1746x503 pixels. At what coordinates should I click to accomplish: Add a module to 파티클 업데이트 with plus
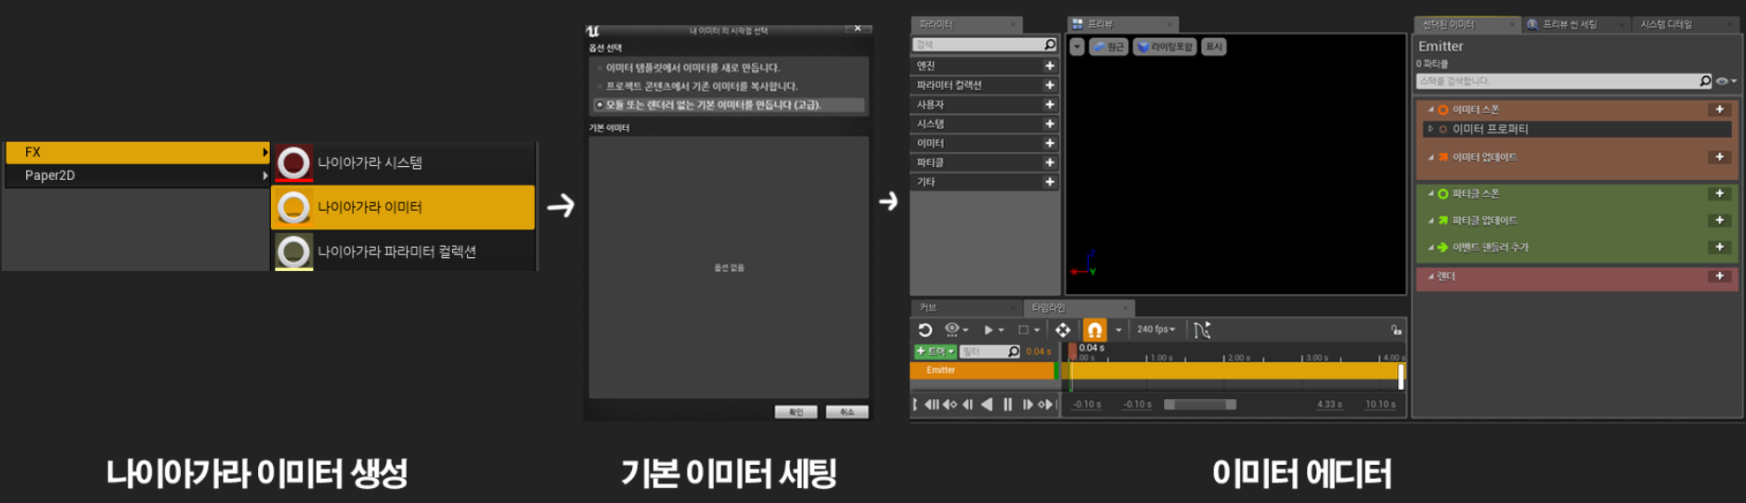click(1720, 221)
